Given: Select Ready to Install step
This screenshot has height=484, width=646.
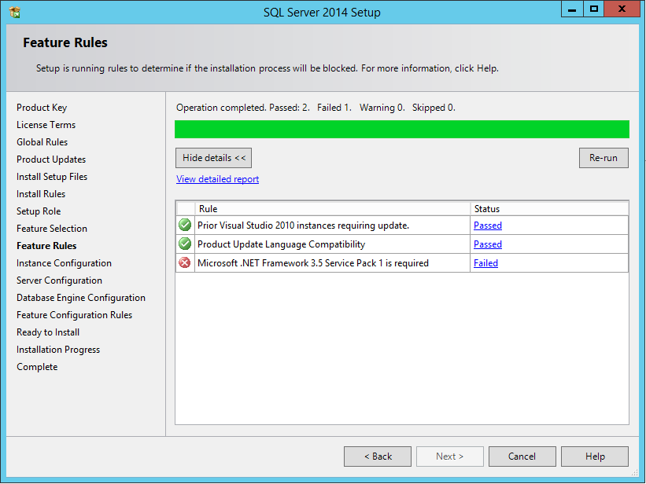Looking at the screenshot, I should coord(48,332).
